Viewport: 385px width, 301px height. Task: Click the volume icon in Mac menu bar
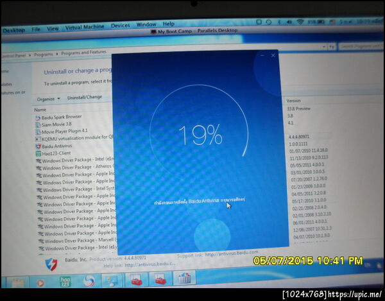pyautogui.click(x=289, y=22)
